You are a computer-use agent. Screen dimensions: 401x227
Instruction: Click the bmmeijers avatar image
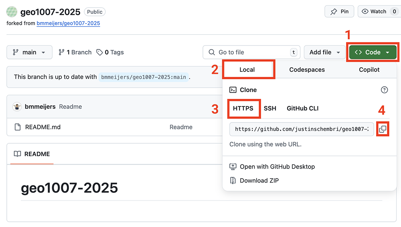pyautogui.click(x=17, y=107)
